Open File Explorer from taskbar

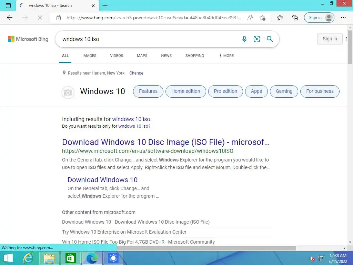pyautogui.click(x=49, y=258)
